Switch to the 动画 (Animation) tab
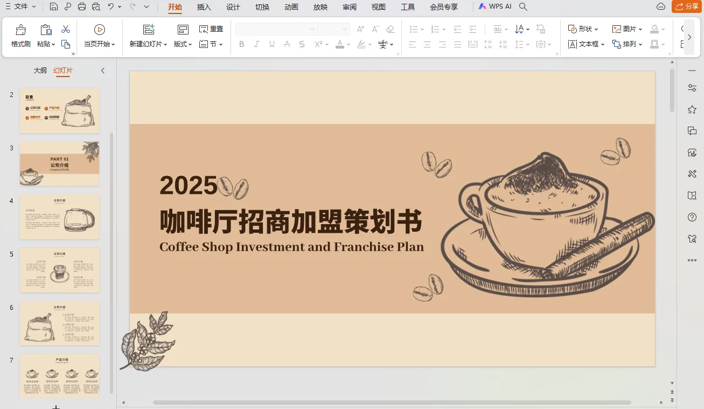704x409 pixels. [291, 7]
